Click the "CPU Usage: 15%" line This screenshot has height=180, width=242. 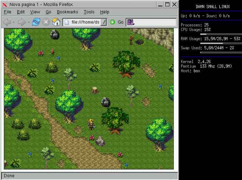tap(196, 29)
